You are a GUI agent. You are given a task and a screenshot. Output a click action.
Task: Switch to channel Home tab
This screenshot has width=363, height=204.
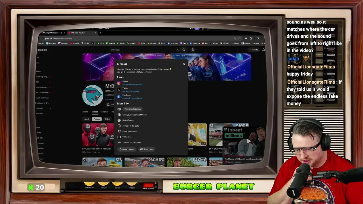click(85, 112)
